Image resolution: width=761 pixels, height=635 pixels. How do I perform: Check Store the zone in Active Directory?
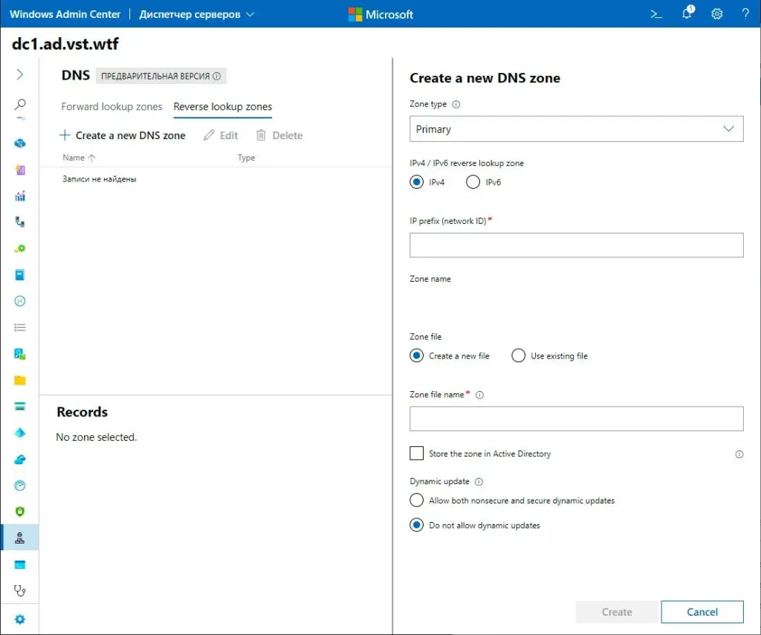click(417, 454)
